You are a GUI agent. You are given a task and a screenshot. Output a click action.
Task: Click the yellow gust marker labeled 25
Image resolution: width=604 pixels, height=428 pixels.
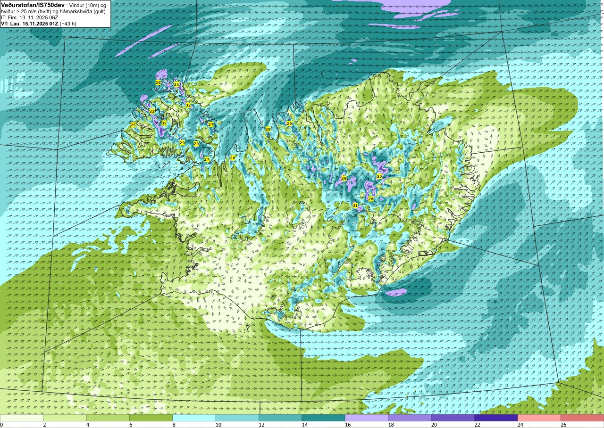pos(133,124)
